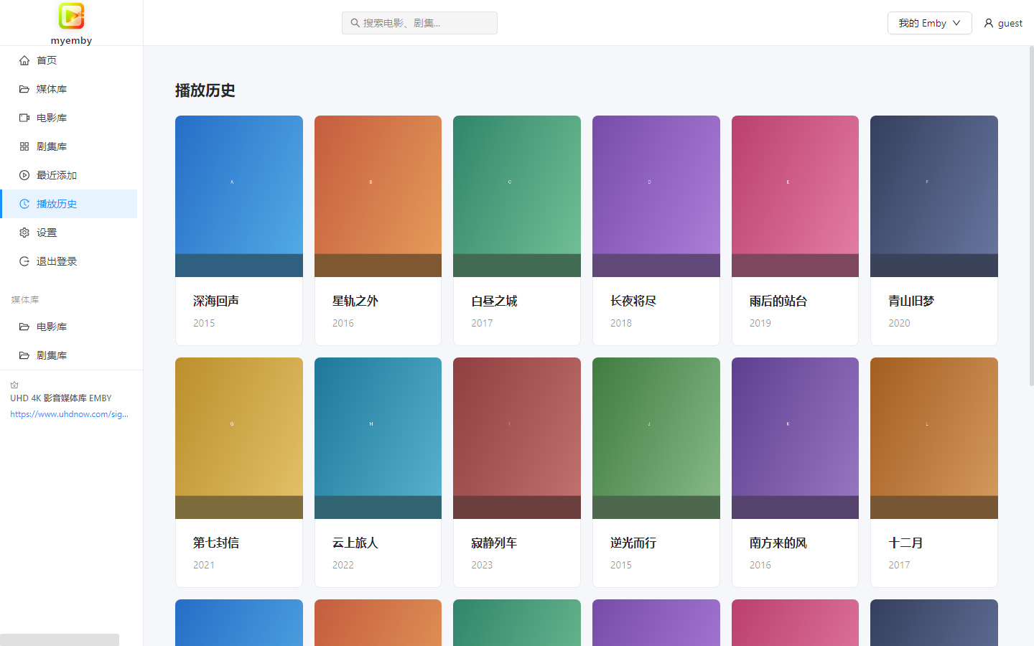The height and width of the screenshot is (646, 1034).
Task: Open the 南方来的风 poster
Action: pos(795,438)
